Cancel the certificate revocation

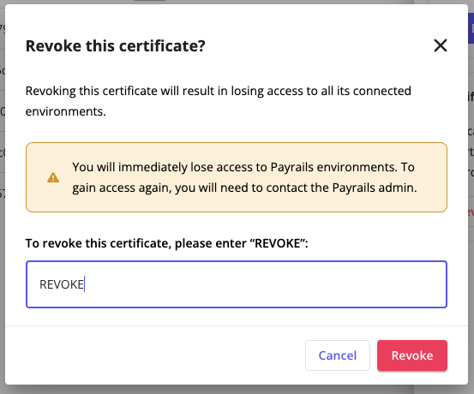(338, 355)
